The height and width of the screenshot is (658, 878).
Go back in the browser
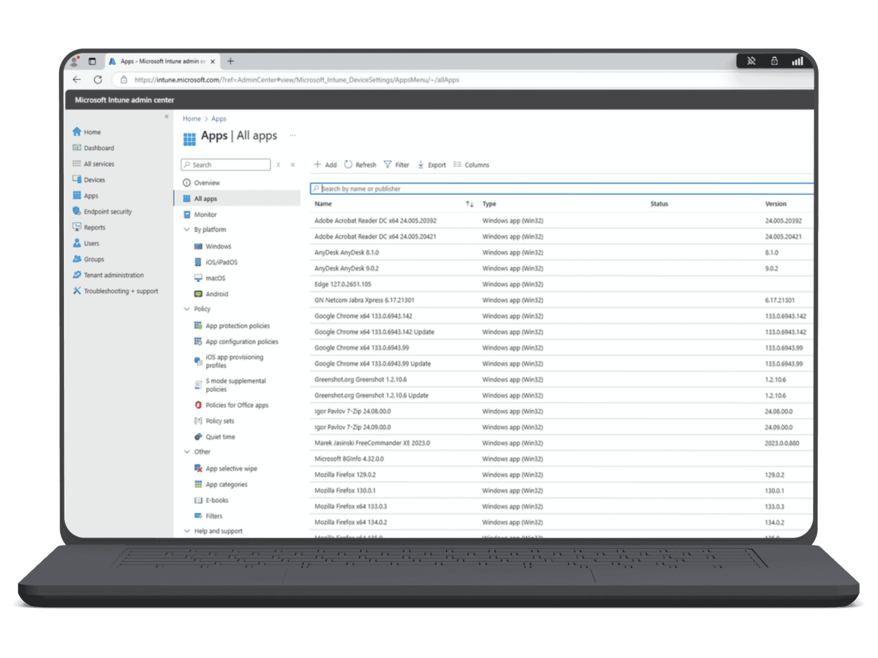(x=76, y=80)
